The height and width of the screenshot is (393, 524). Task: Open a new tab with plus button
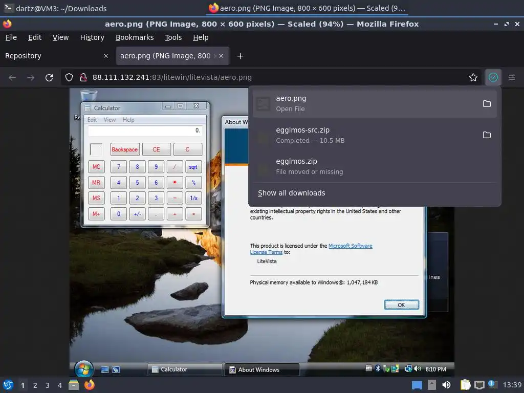(240, 56)
